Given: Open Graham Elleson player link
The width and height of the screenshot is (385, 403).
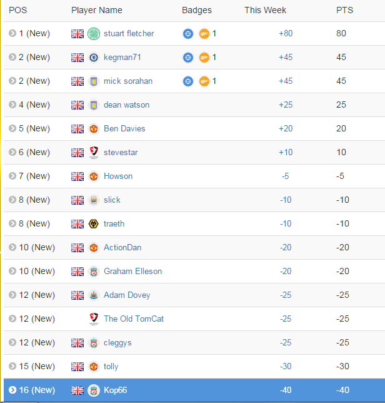Looking at the screenshot, I should pos(132,271).
